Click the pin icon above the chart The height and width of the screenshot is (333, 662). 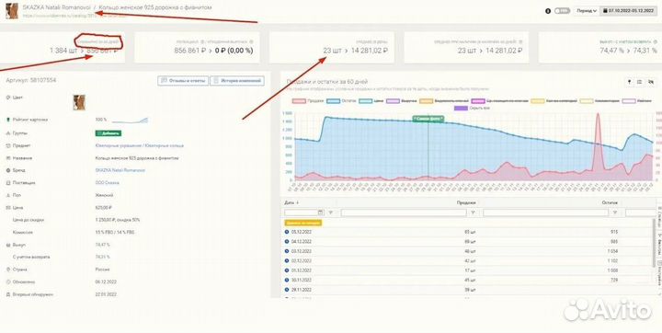point(630,82)
